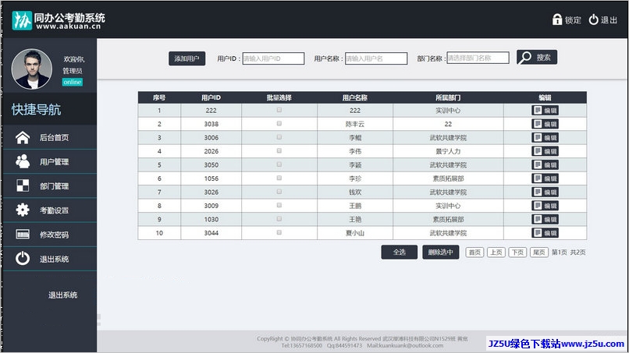Click the edit button for 夏小山
Image resolution: width=629 pixels, height=353 pixels.
point(545,233)
